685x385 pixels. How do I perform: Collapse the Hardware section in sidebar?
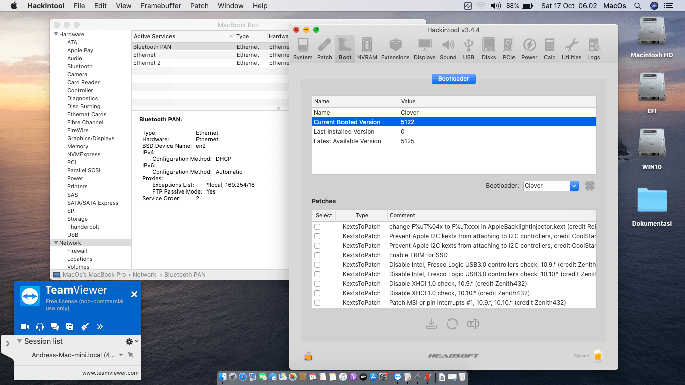(56, 34)
